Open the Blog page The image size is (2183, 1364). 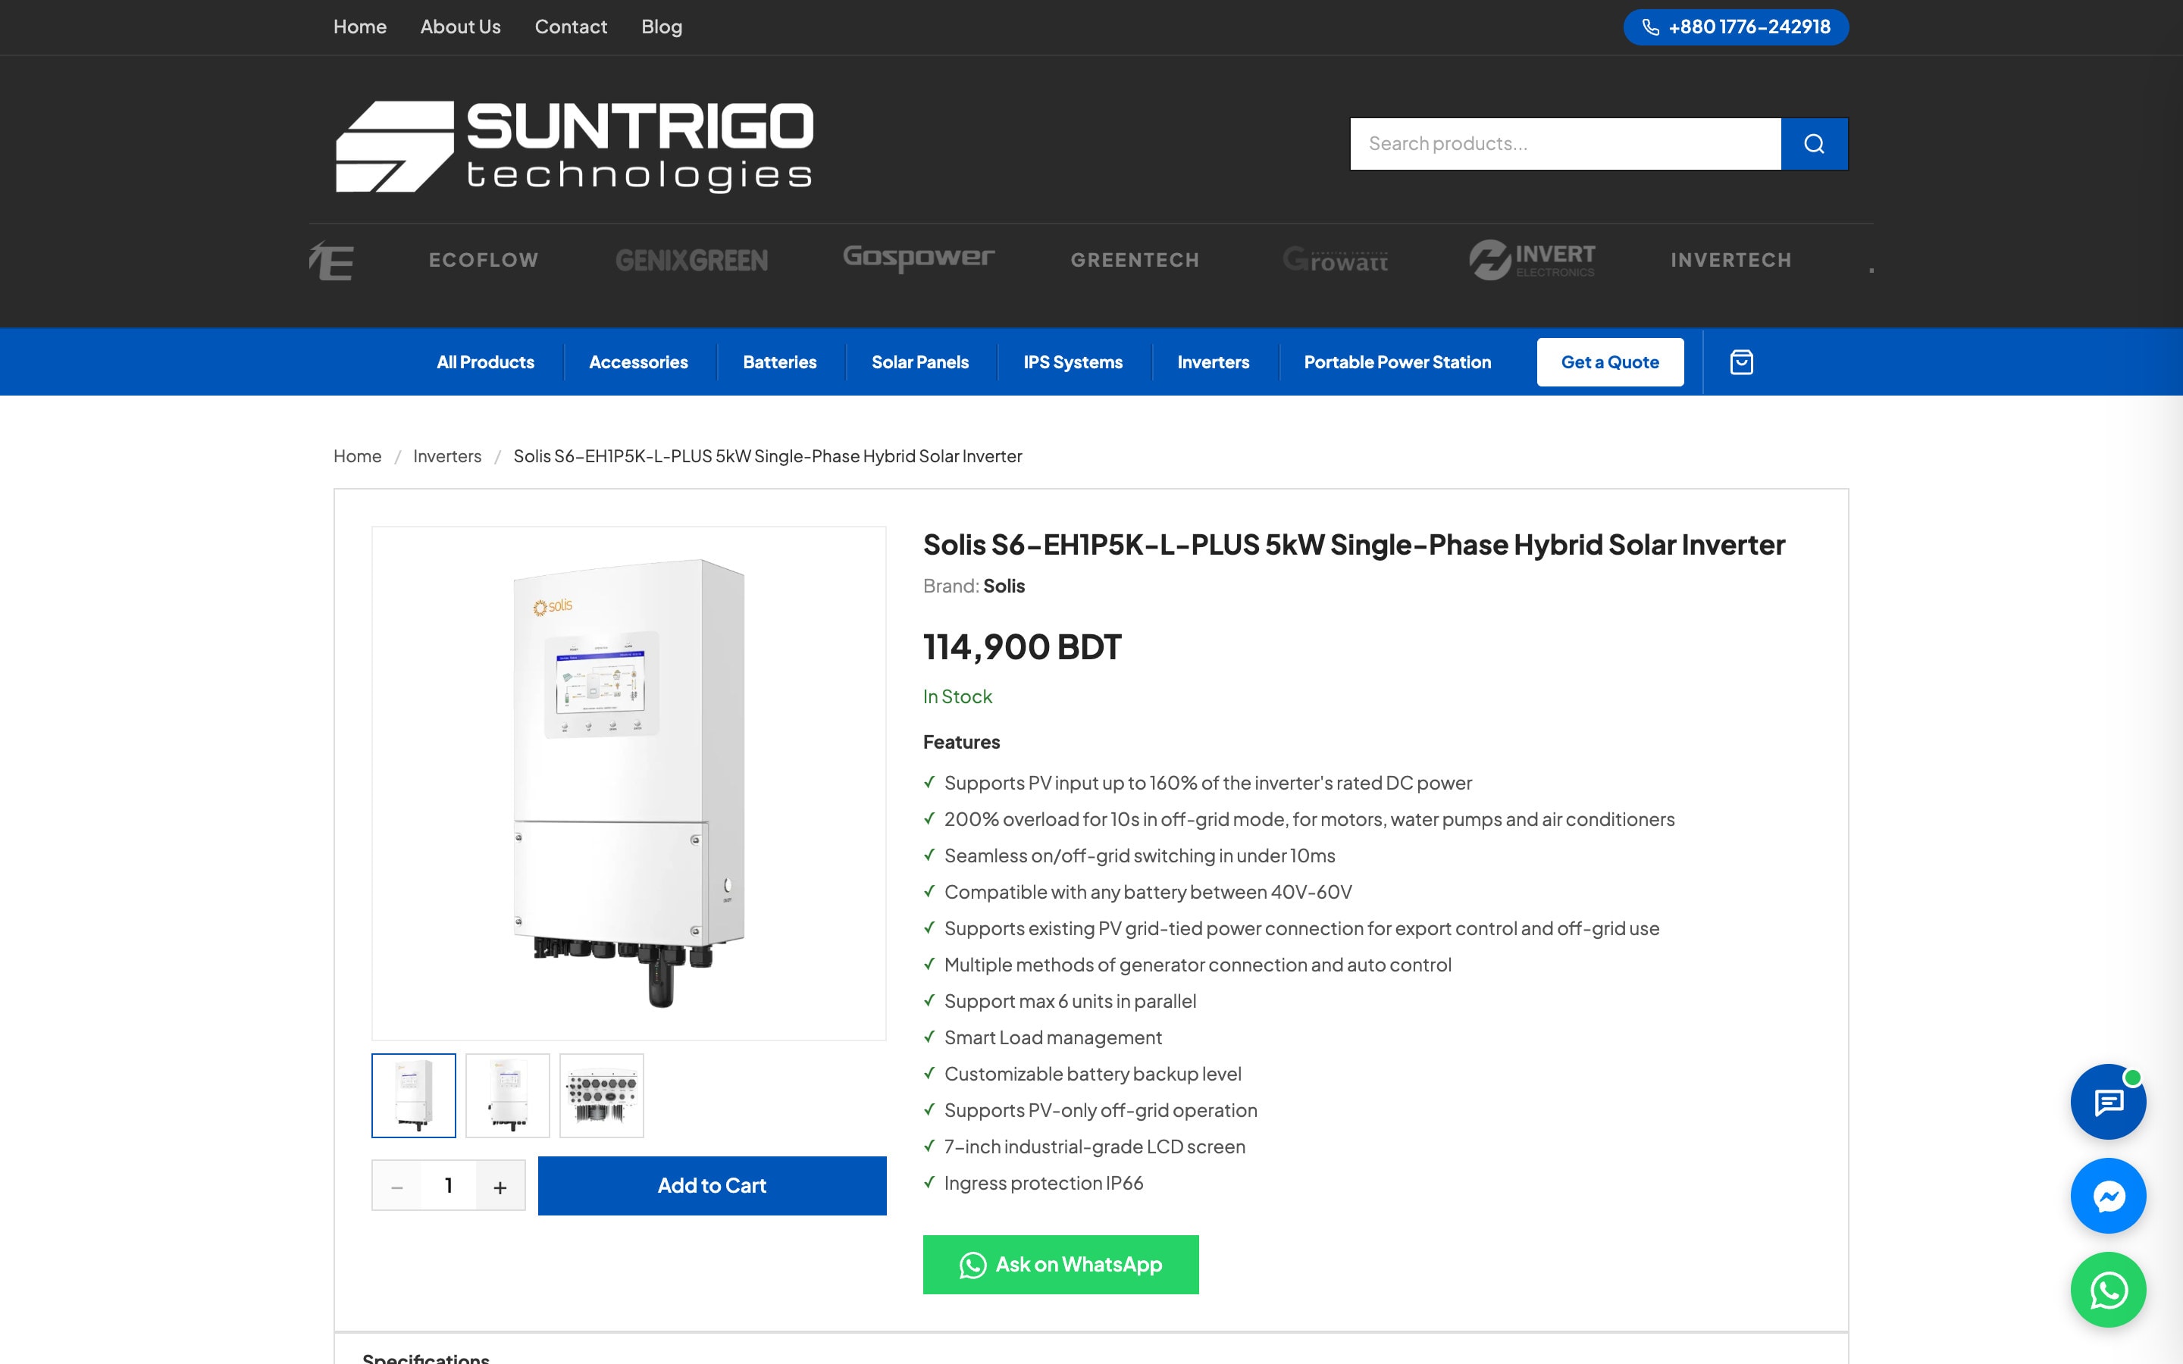pos(661,27)
